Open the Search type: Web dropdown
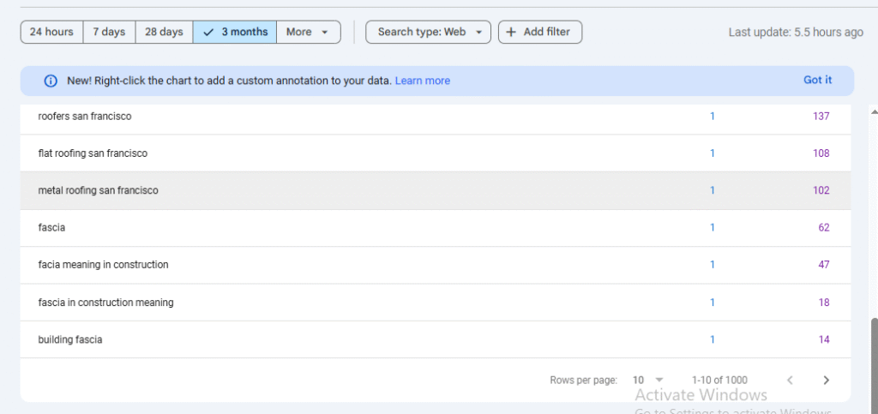Screen dimensions: 878x414 [x=429, y=32]
